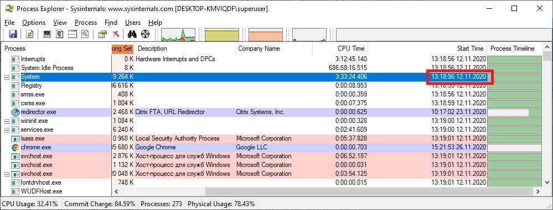Viewport: 553px width, 210px height.
Task: Open the System Information monitor icon
Action: (47, 34)
